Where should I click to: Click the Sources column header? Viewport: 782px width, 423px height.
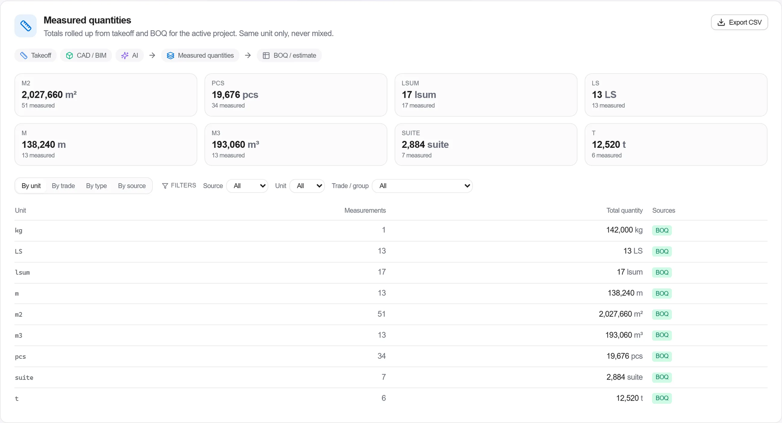tap(663, 210)
